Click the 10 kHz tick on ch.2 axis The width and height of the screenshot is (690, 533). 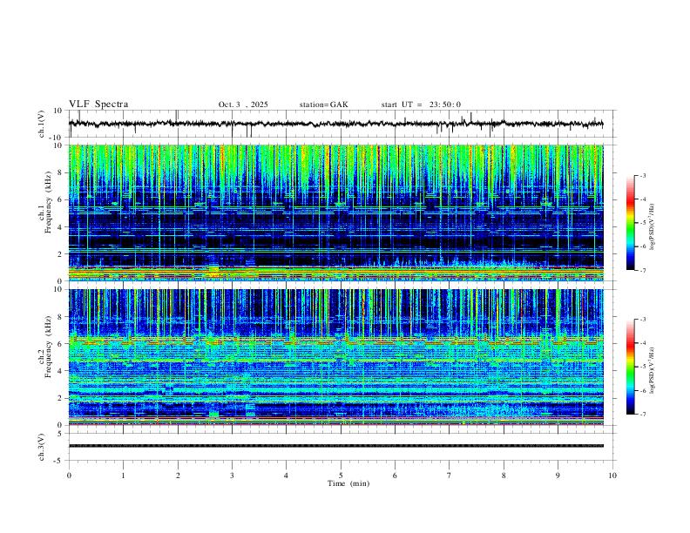[x=59, y=289]
